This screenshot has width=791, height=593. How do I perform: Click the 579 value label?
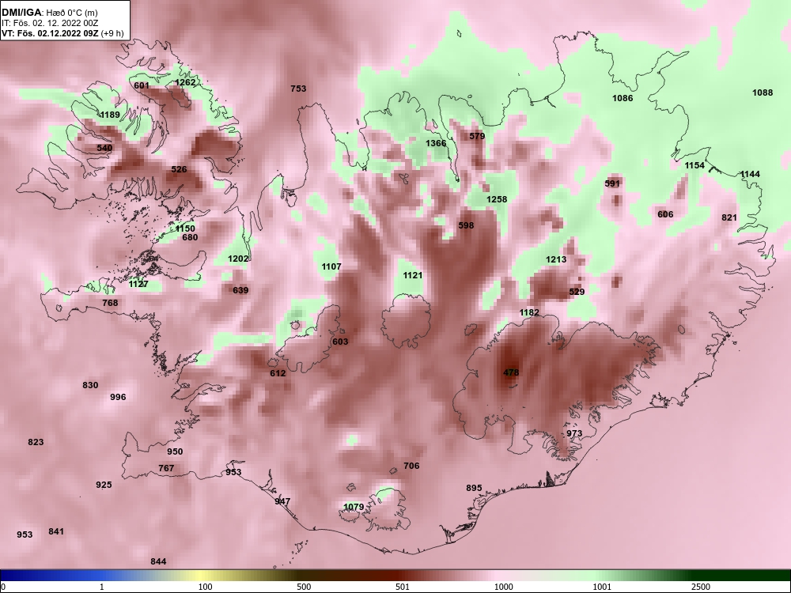[477, 136]
